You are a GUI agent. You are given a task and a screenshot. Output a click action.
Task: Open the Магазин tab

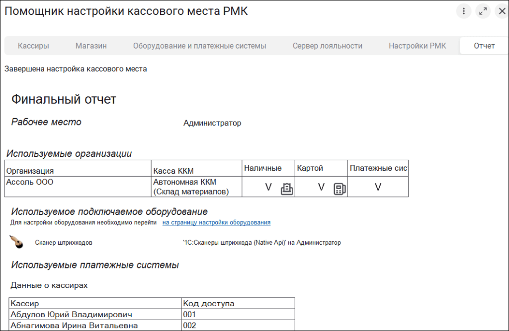(x=91, y=46)
